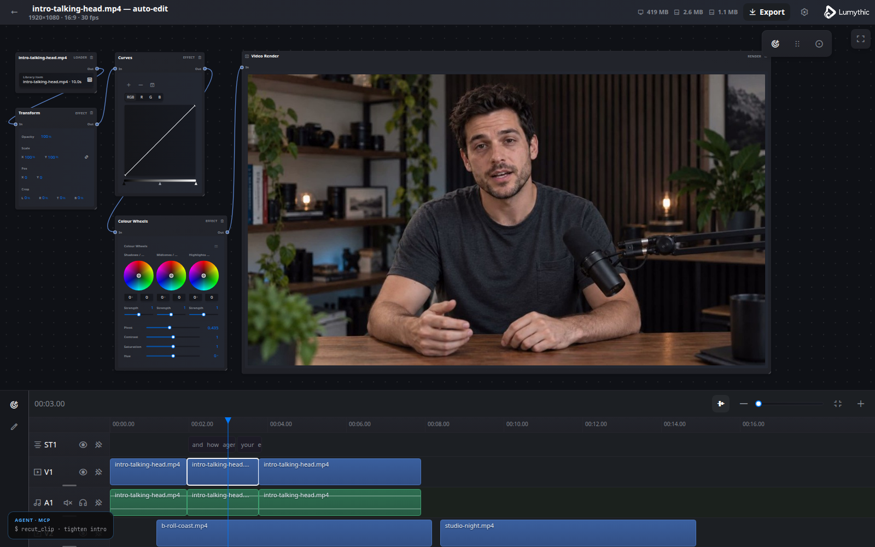Collapse the Video Render node header icon
This screenshot has height=547, width=875.
[247, 56]
